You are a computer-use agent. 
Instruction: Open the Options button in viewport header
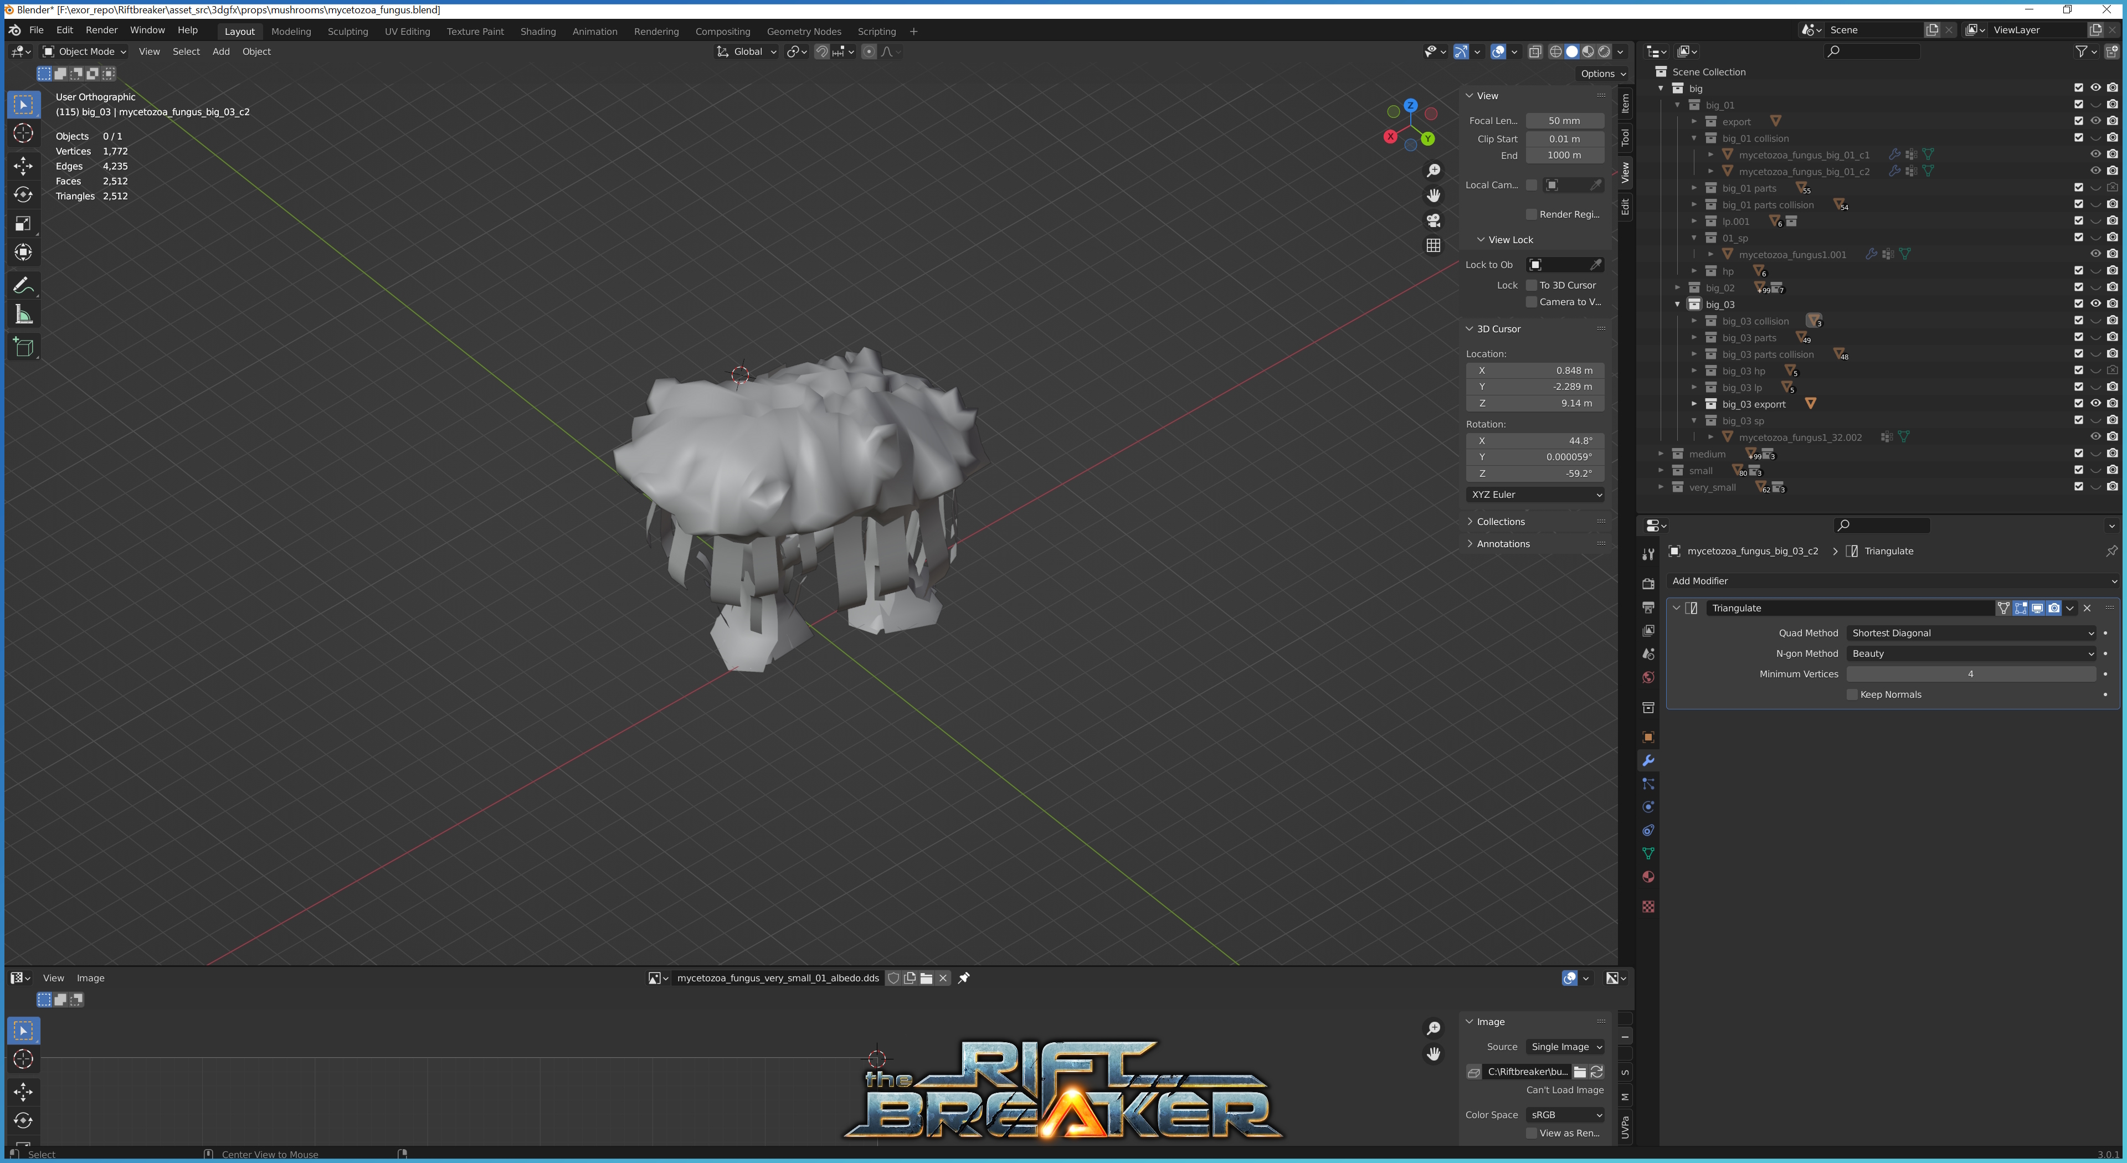[x=1602, y=74]
